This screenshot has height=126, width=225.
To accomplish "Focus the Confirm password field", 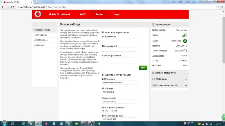I will click(x=120, y=59).
